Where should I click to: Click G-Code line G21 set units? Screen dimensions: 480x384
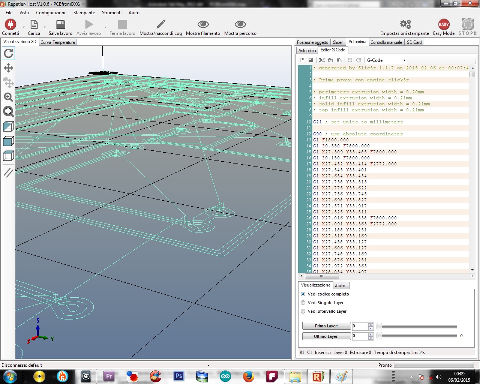coord(358,122)
